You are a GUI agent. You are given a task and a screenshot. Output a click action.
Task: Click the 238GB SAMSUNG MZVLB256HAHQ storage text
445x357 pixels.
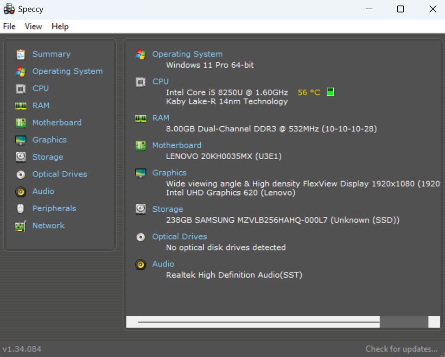tap(283, 220)
